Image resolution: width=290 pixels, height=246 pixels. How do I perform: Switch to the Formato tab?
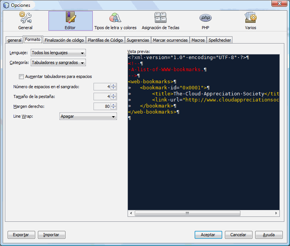coord(33,40)
